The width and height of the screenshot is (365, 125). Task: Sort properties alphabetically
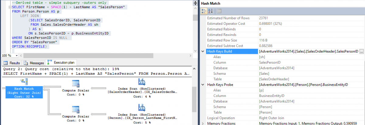(210, 11)
